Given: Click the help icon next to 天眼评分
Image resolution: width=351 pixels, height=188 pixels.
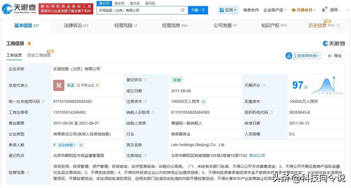Looking at the screenshot, I should pos(264,85).
